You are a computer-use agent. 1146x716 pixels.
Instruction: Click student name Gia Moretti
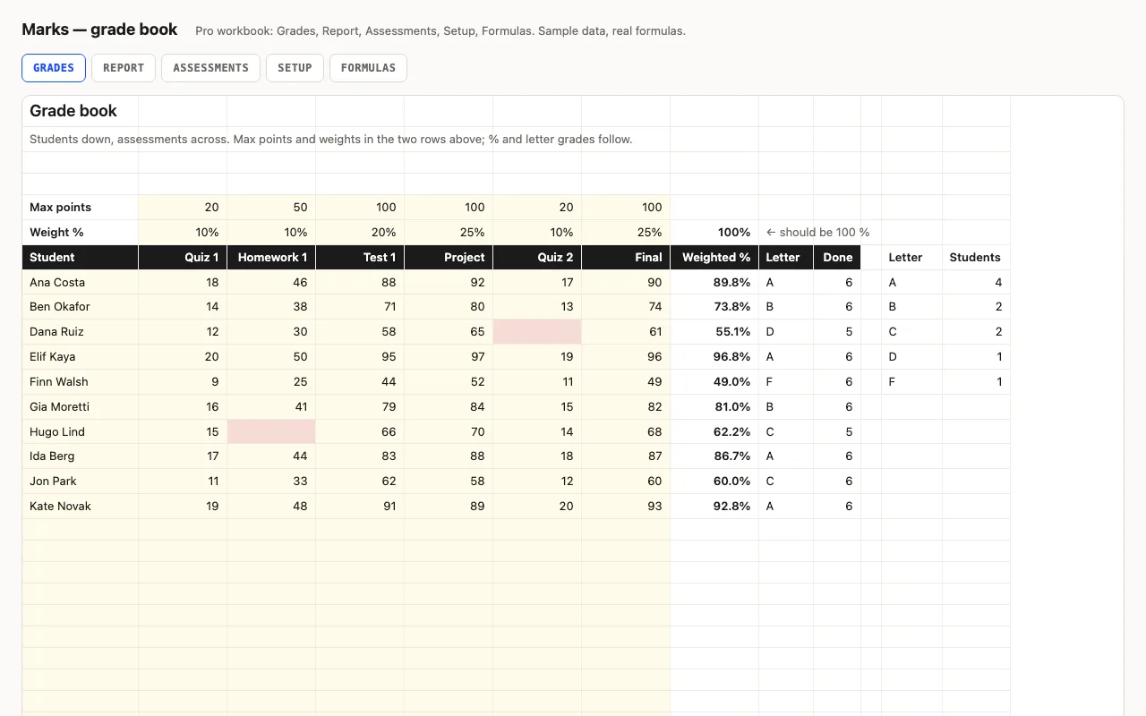click(x=81, y=407)
